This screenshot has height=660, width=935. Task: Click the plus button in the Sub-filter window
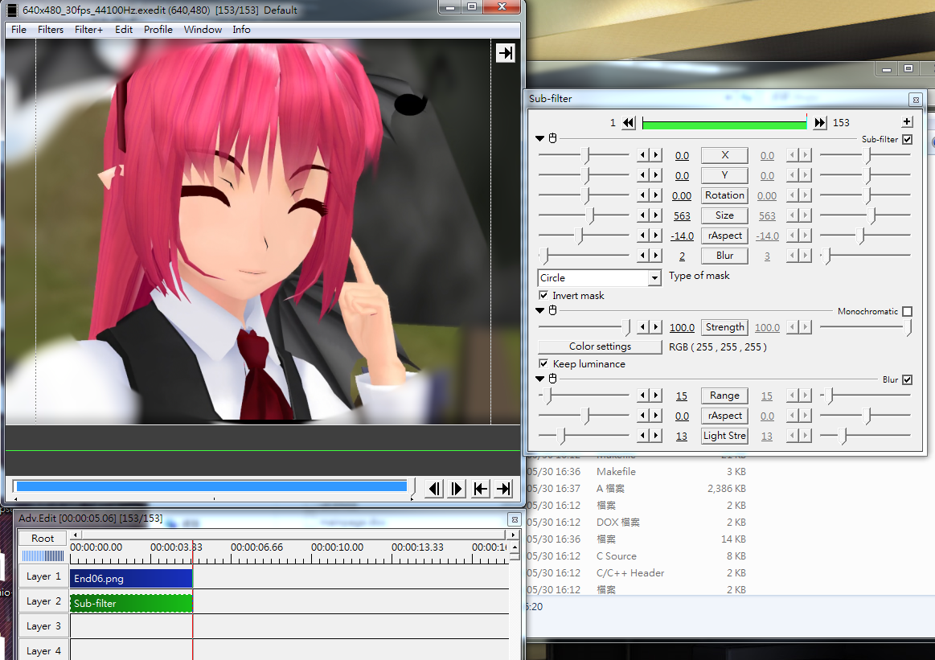907,121
